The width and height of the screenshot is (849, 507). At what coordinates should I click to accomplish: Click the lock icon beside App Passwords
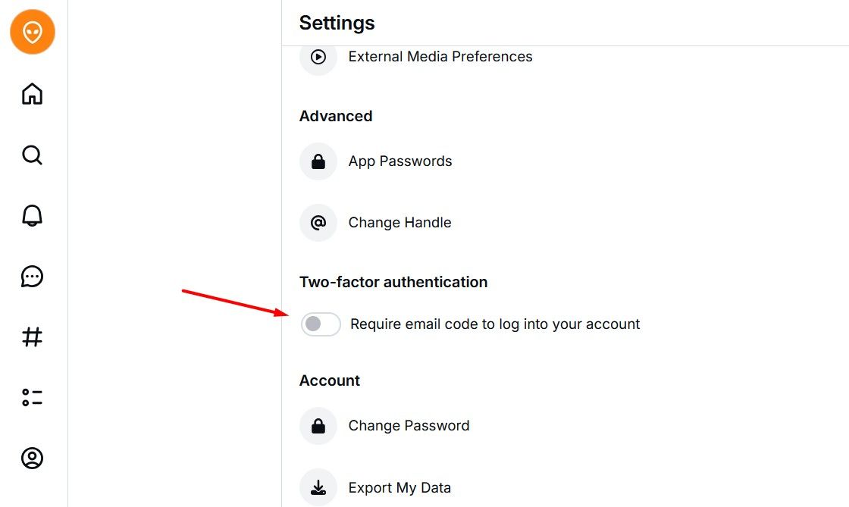[318, 161]
